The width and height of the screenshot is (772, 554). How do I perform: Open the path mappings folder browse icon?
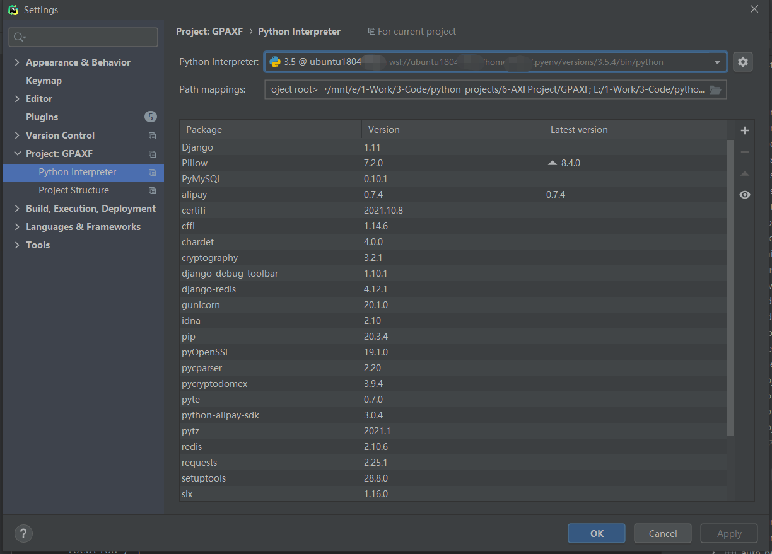point(715,89)
